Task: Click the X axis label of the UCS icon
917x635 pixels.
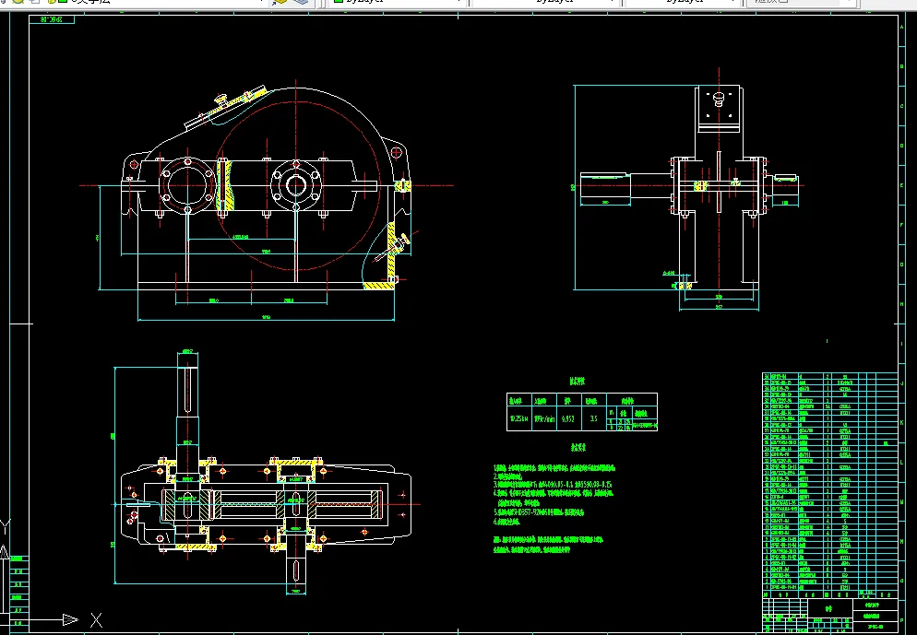Action: pos(96,620)
